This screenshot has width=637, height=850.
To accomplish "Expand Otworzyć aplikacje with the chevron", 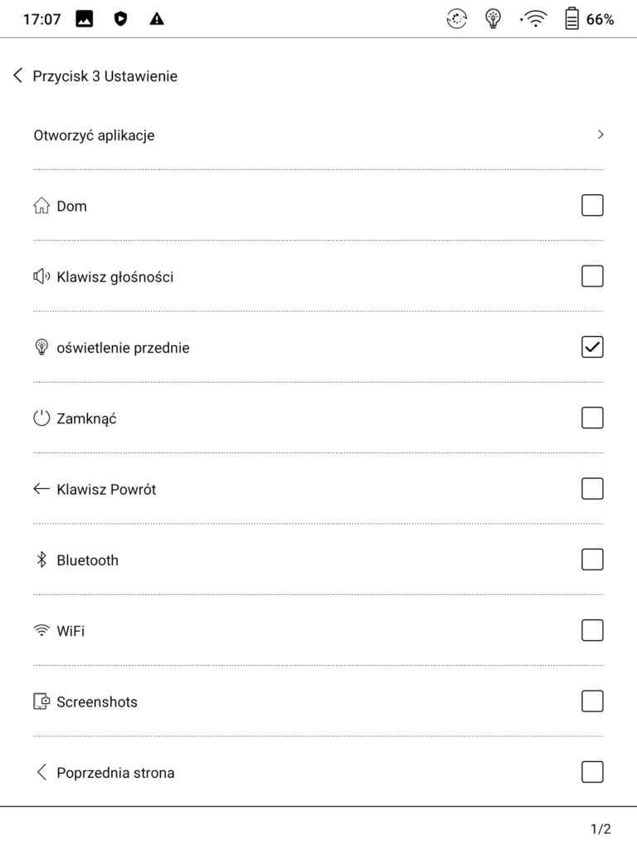I will click(x=601, y=134).
